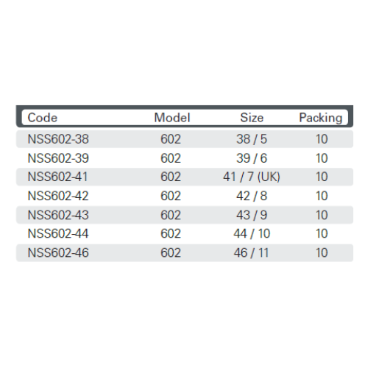Select the NSS602-43 code cell
368x368 pixels.
pyautogui.click(x=58, y=215)
